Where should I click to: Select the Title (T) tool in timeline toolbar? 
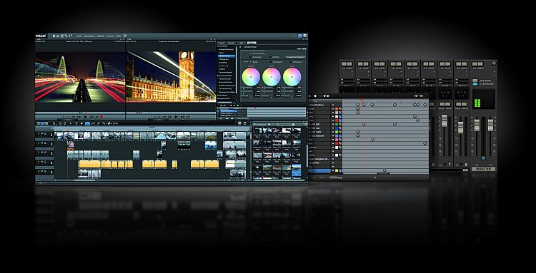[76, 123]
